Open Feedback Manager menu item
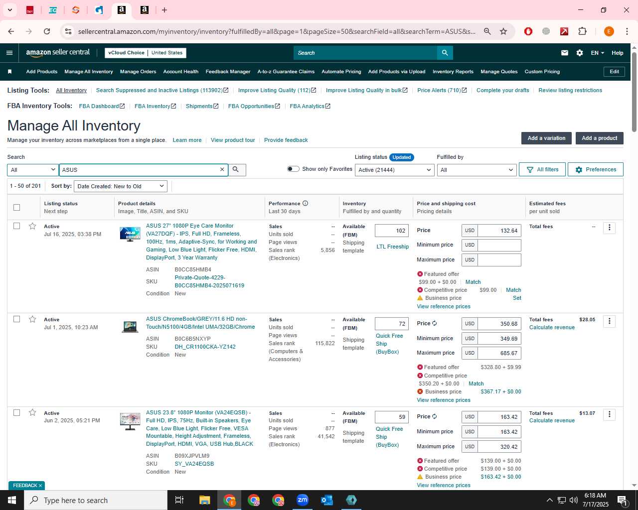The image size is (638, 510). tap(228, 72)
